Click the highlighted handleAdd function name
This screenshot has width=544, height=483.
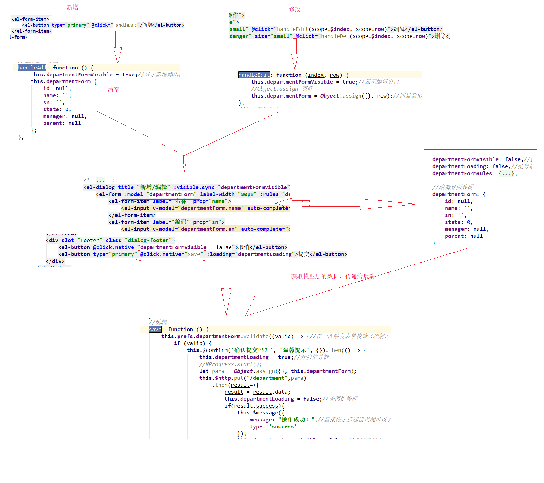32,68
